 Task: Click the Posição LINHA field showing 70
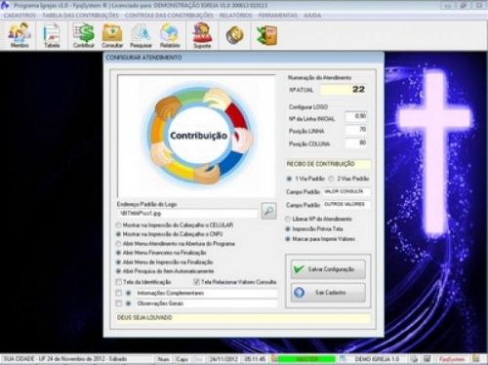tap(356, 130)
